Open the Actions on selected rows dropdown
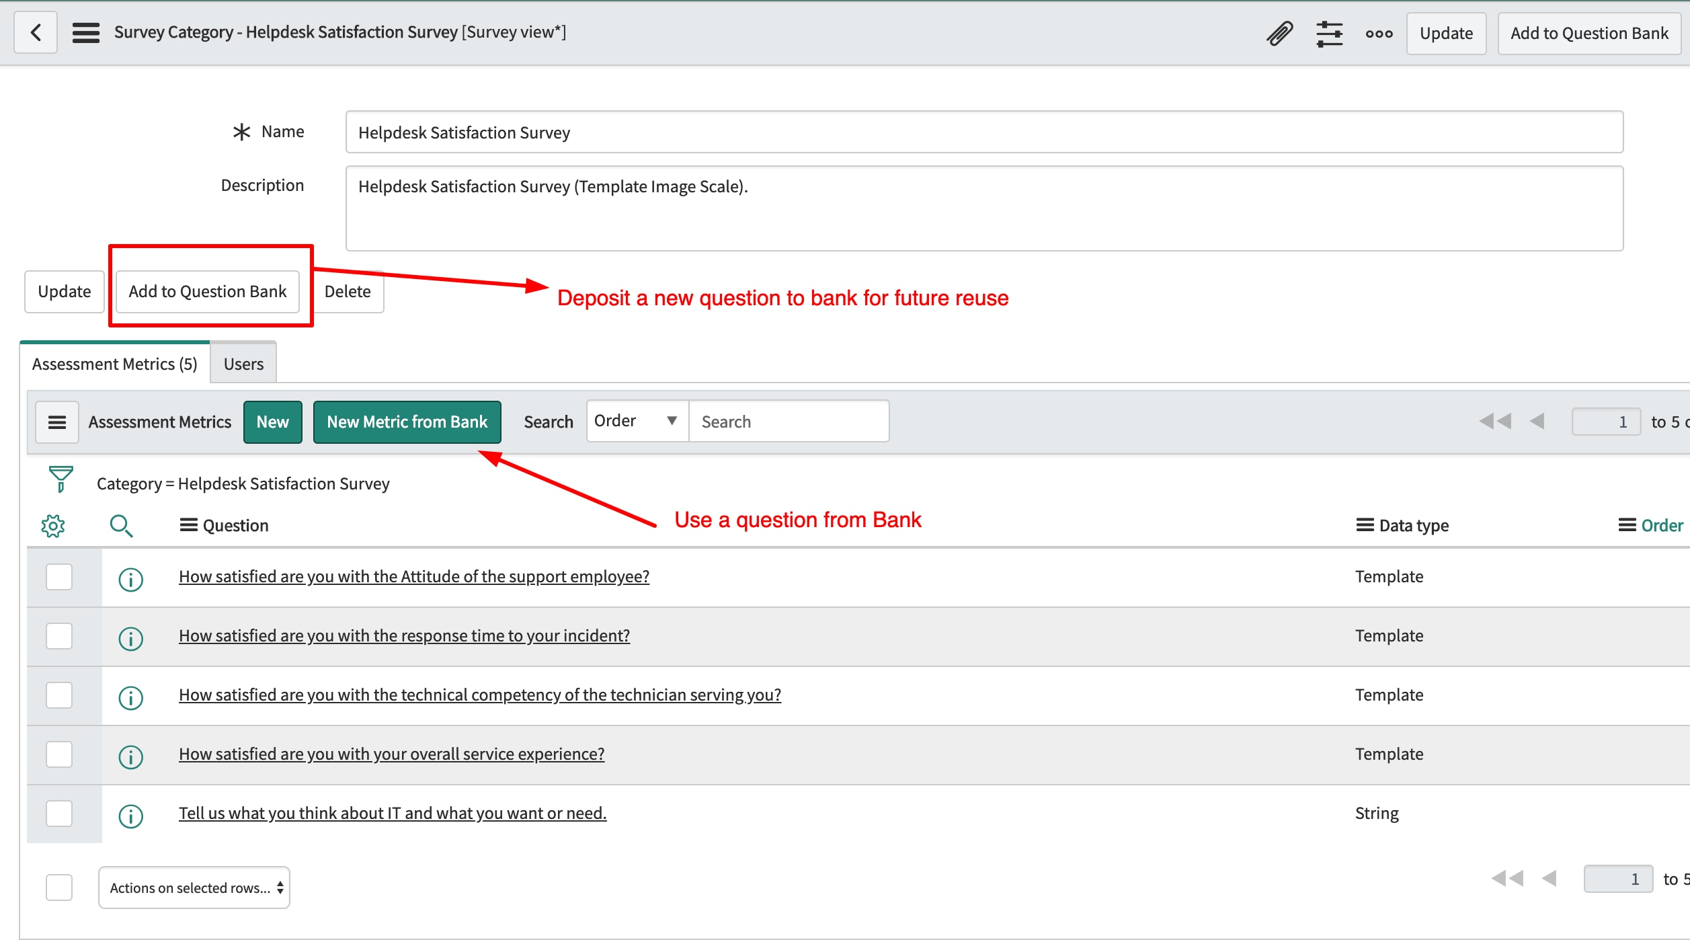Image resolution: width=1690 pixels, height=944 pixels. coord(194,888)
